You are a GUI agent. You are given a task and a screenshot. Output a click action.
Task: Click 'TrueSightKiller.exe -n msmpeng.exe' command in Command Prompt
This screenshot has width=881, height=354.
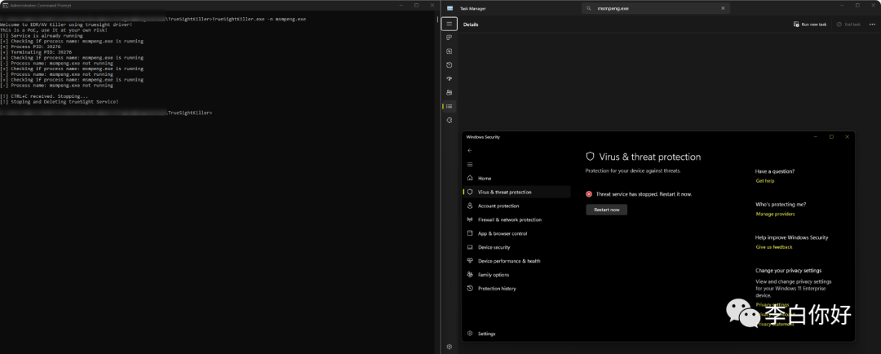259,19
